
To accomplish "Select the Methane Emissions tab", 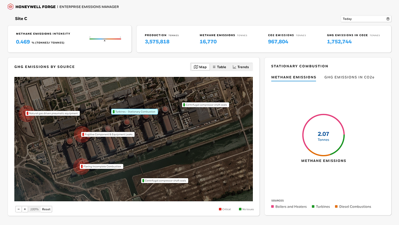I will 294,77.
